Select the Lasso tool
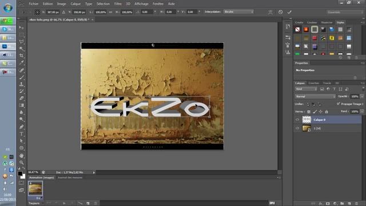This screenshot has height=206, width=366. click(22, 42)
